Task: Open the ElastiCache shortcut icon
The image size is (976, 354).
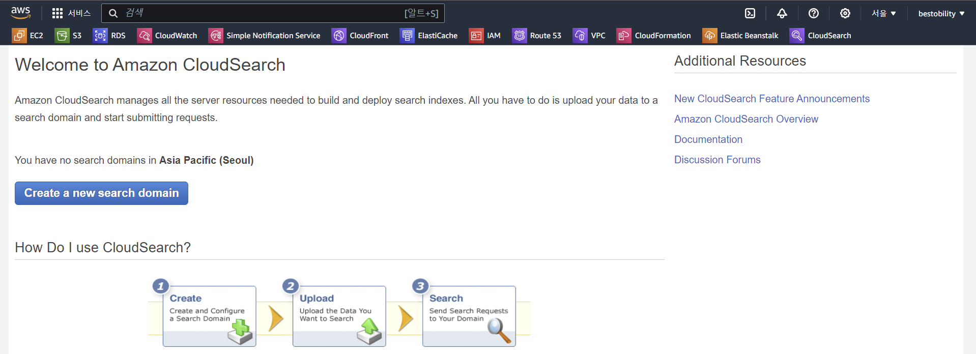Action: point(407,36)
